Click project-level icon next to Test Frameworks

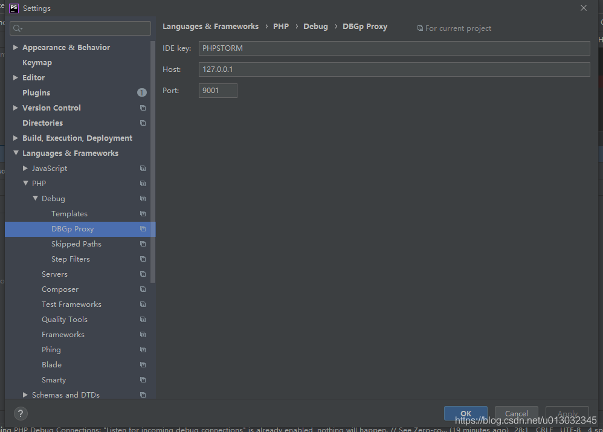click(143, 305)
